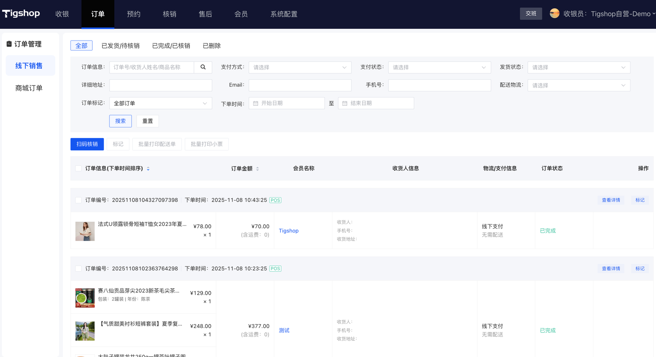Check the box for order 2025110810236376​4298
Viewport: 656px width, 357px height.
pos(78,268)
